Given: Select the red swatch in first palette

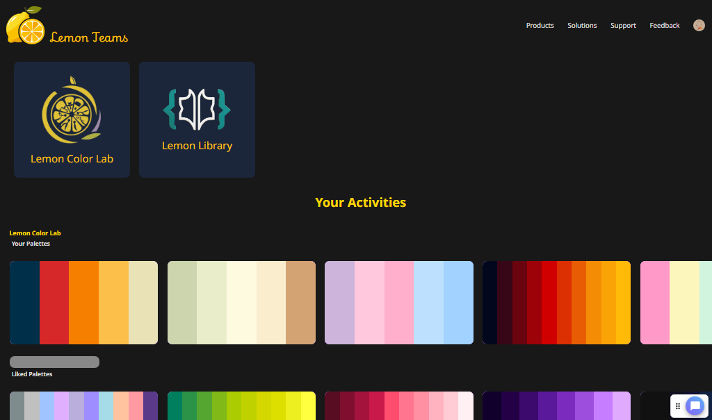Looking at the screenshot, I should coord(54,303).
